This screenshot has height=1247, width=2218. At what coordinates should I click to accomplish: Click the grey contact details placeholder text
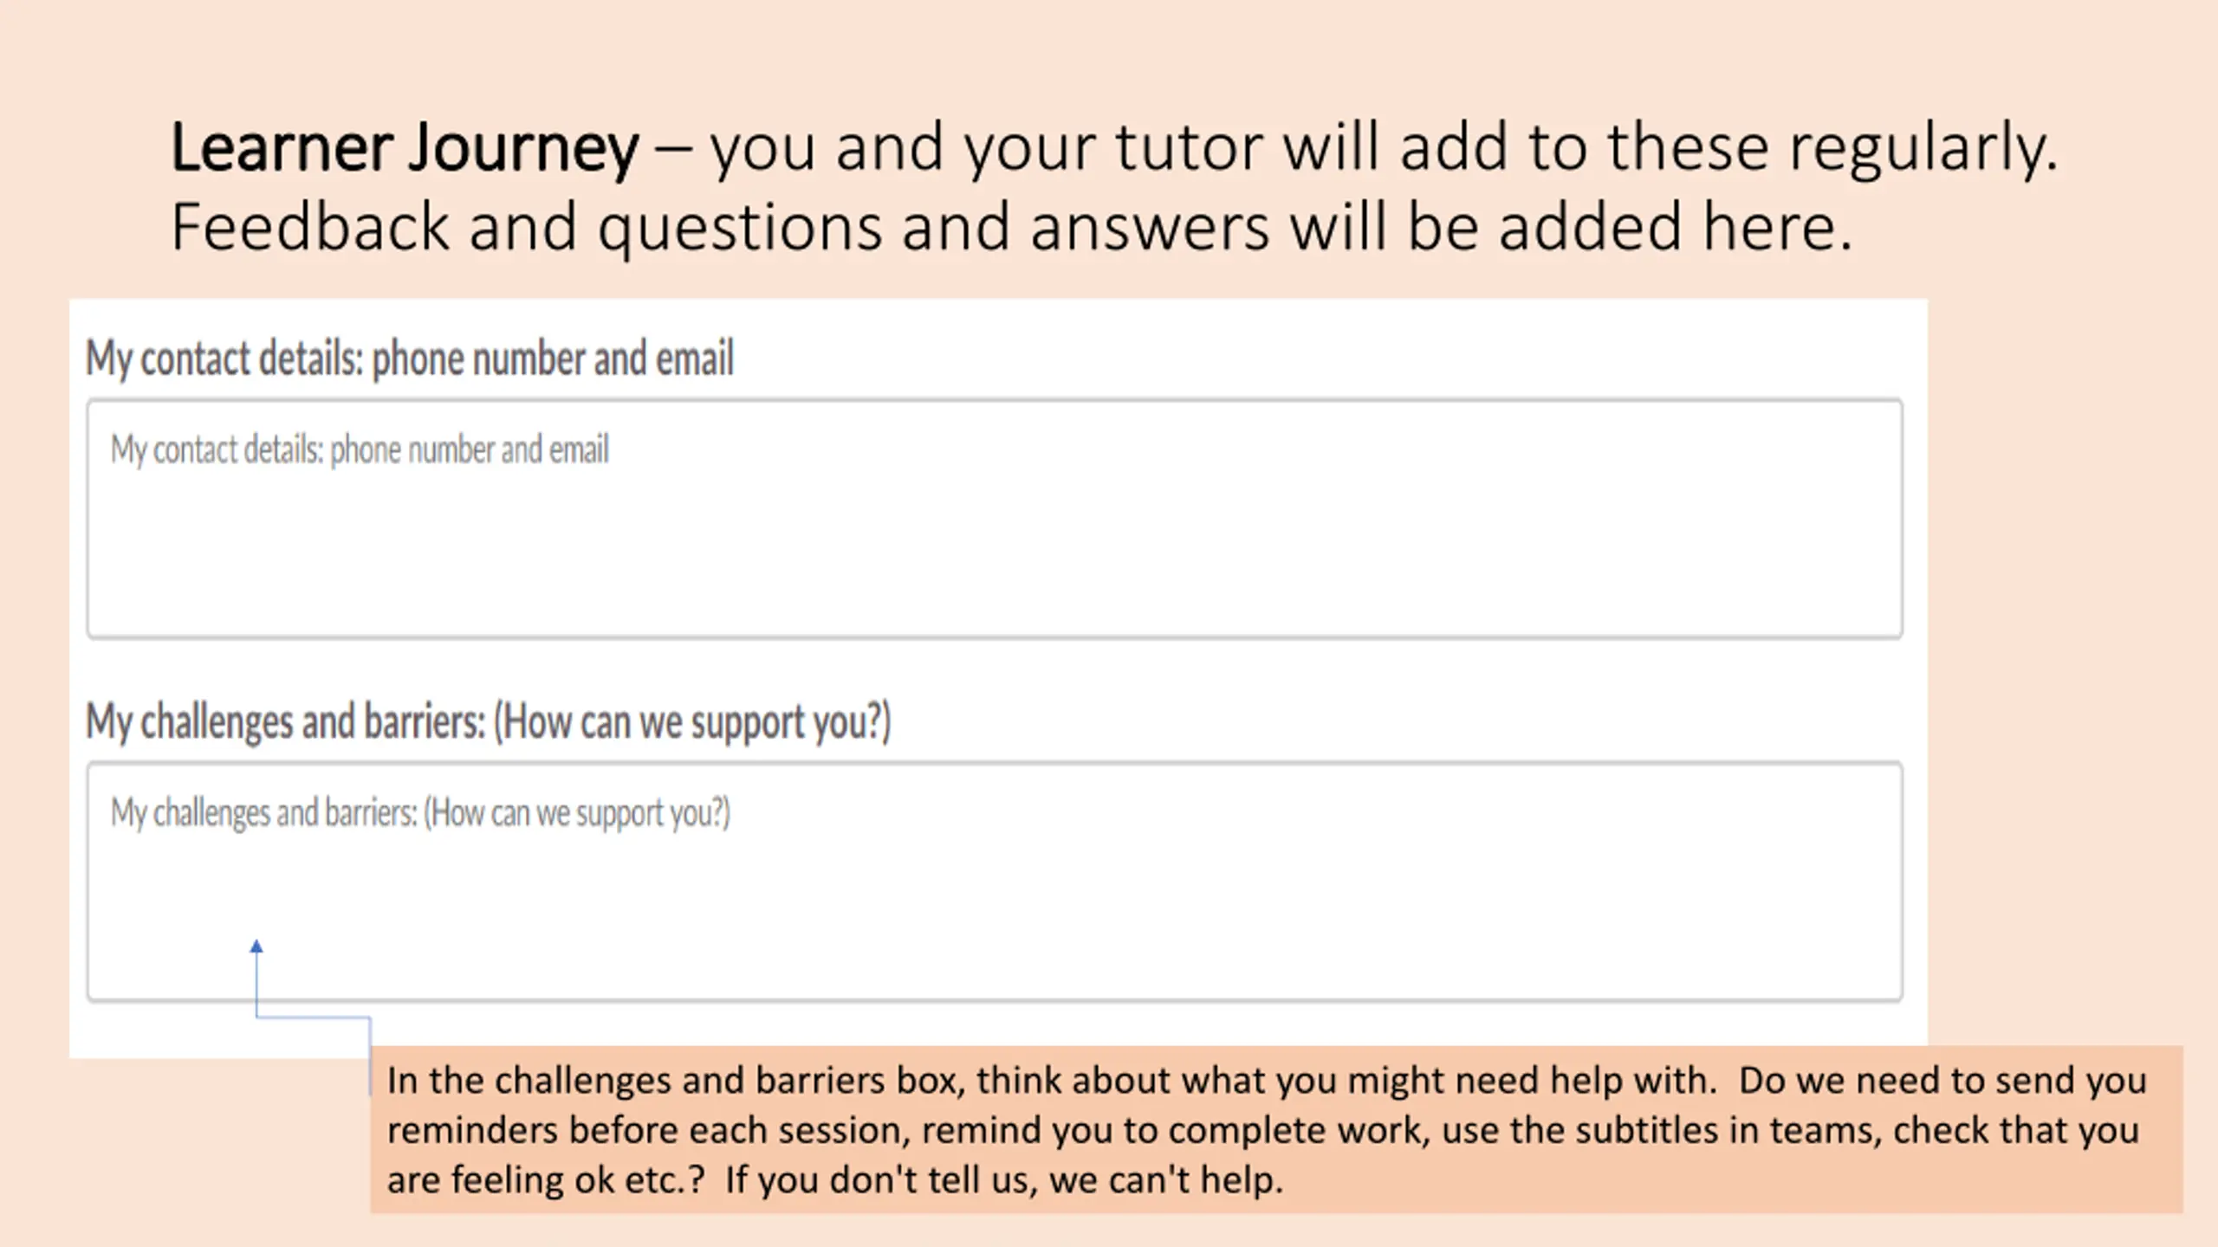360,450
